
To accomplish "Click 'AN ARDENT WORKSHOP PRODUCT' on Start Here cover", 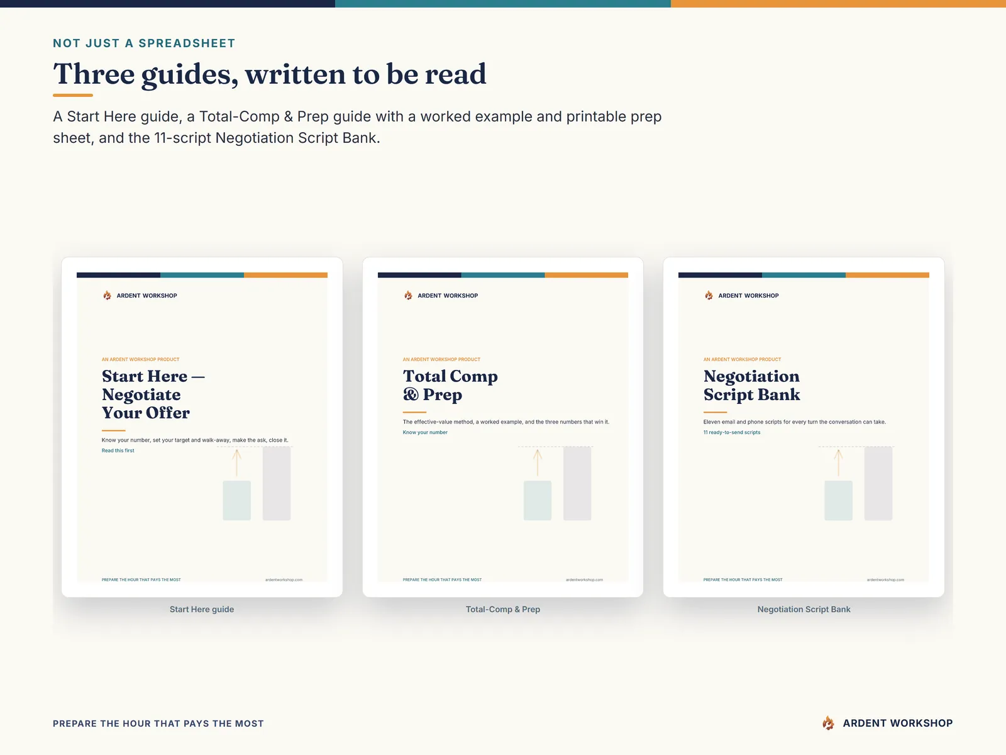I will [141, 359].
